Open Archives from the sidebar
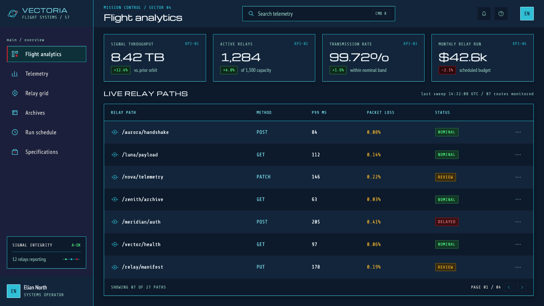 [x=47, y=113]
